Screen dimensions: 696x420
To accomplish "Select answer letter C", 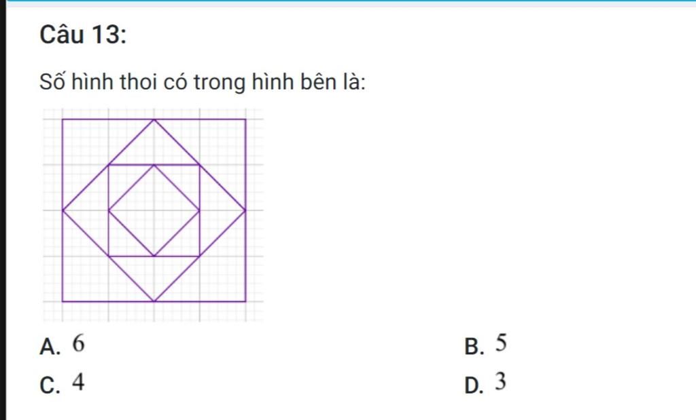I will [x=49, y=385].
